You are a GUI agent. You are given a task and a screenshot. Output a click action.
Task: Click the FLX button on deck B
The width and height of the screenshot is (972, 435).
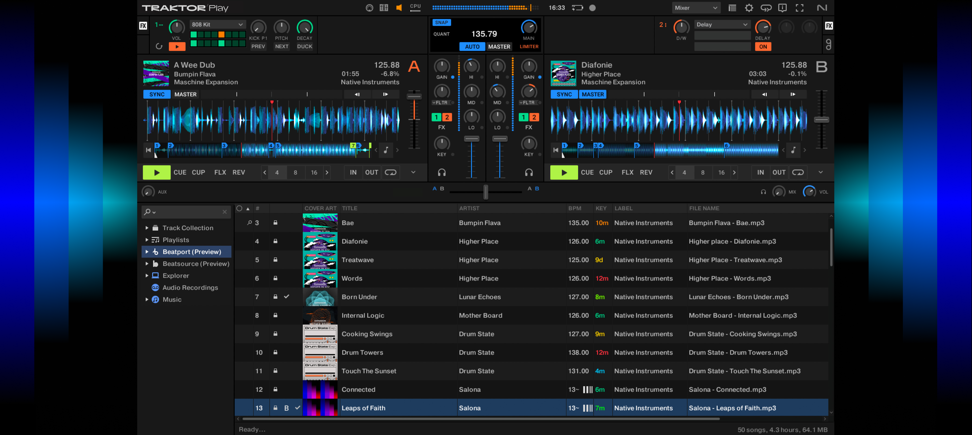[x=627, y=173]
